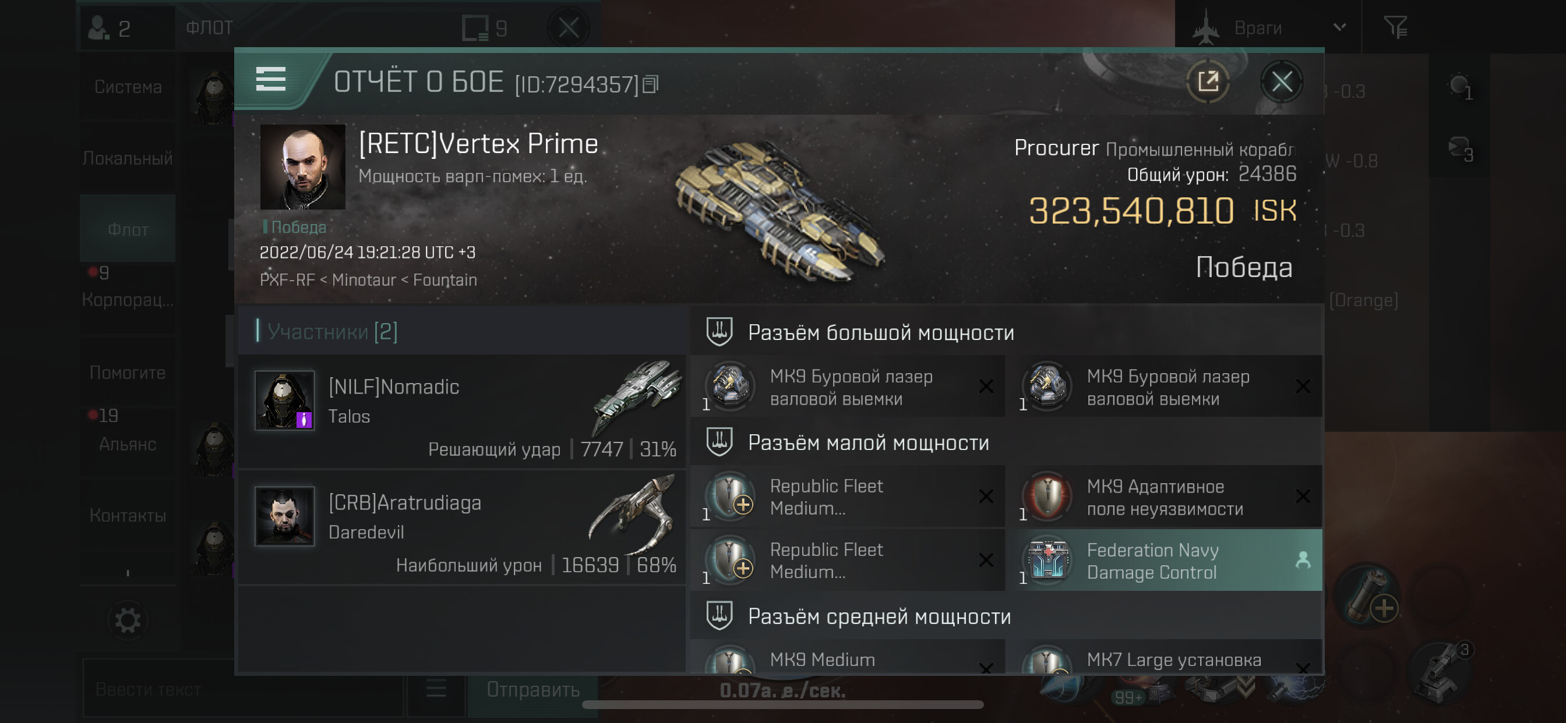Select the first Republic Fleet Medium module

(848, 497)
